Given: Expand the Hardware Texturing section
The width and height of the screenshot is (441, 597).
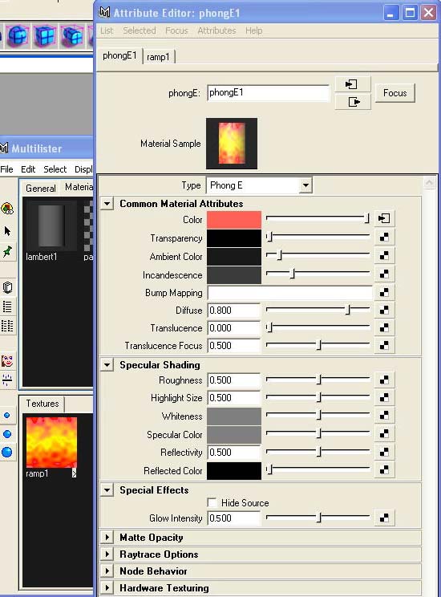Looking at the screenshot, I should click(107, 588).
